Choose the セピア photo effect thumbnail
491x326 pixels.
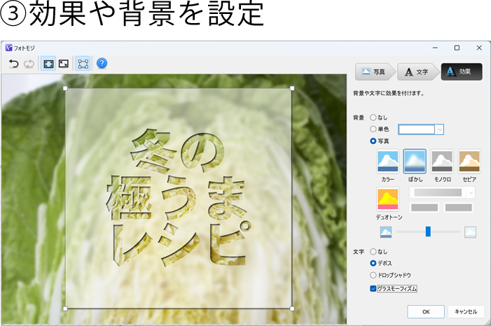pyautogui.click(x=469, y=162)
